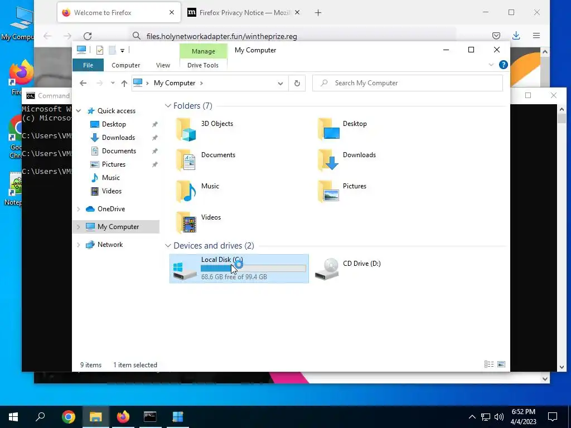Open Firefox downloads panel
571x428 pixels.
516,36
